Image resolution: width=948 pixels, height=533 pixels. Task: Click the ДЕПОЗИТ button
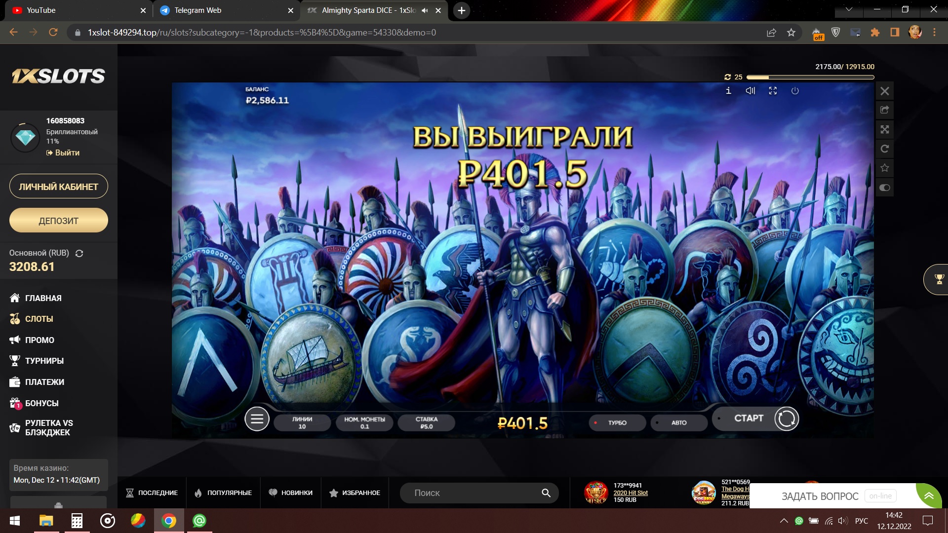58,221
